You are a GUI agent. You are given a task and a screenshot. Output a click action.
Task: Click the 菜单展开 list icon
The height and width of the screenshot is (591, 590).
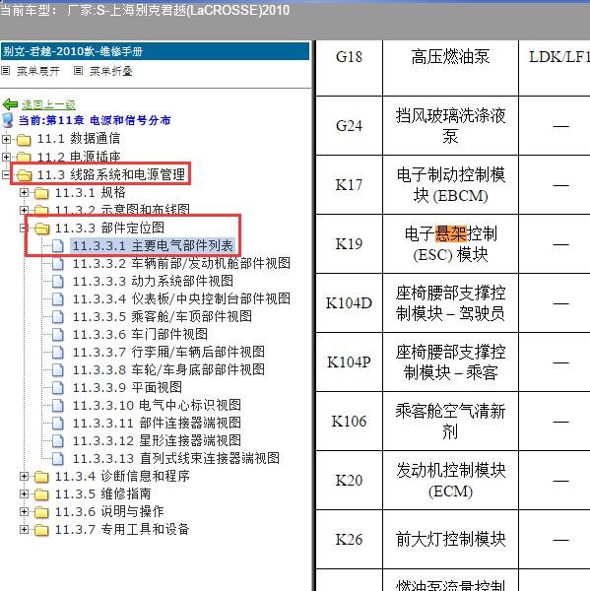pos(5,71)
